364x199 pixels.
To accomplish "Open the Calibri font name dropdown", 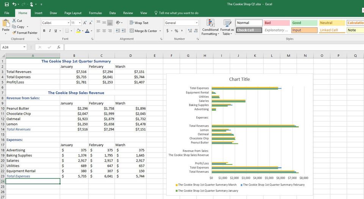I will [x=69, y=23].
